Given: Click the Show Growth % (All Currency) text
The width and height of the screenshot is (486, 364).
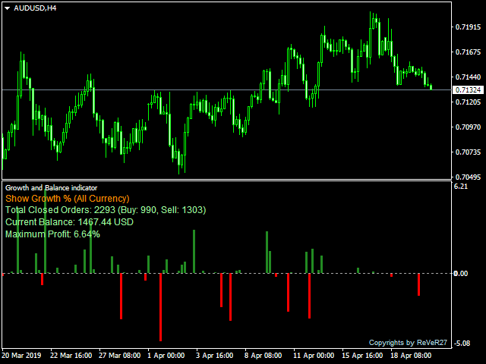Looking at the screenshot, I should [68, 199].
